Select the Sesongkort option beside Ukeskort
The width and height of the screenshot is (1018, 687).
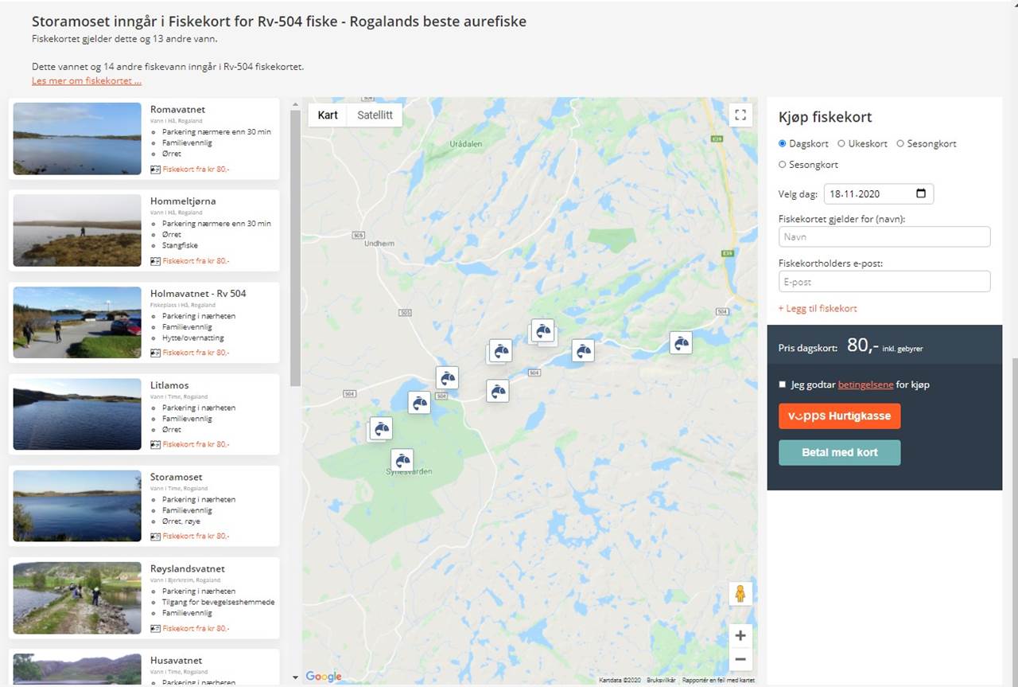click(x=900, y=144)
